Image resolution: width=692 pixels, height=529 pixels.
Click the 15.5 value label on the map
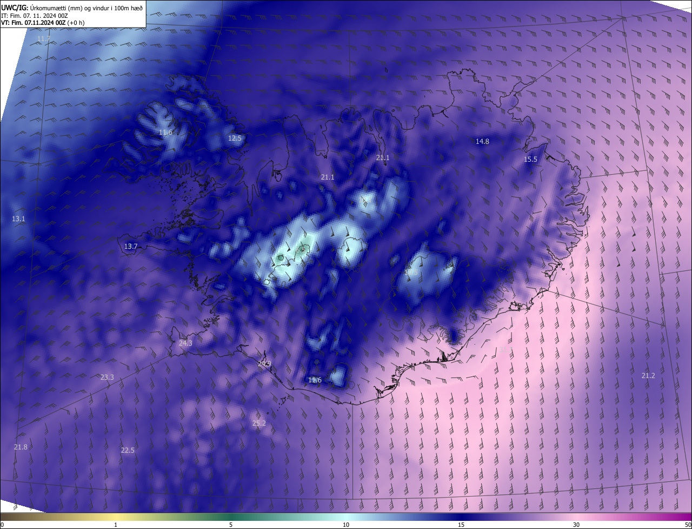tap(531, 160)
